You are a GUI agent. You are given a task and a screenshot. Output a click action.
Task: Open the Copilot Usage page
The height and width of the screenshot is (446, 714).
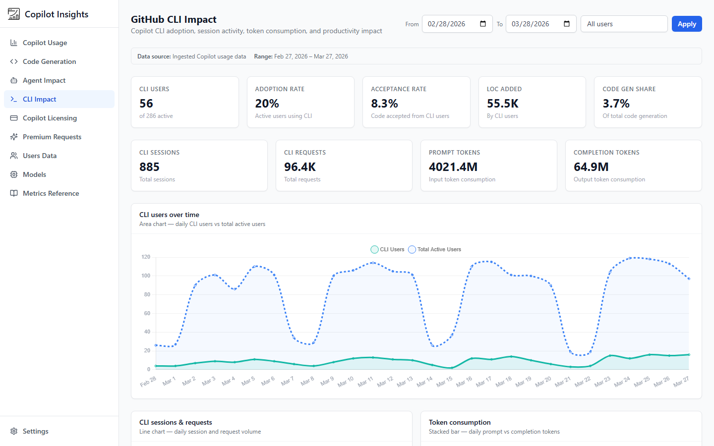(x=59, y=43)
